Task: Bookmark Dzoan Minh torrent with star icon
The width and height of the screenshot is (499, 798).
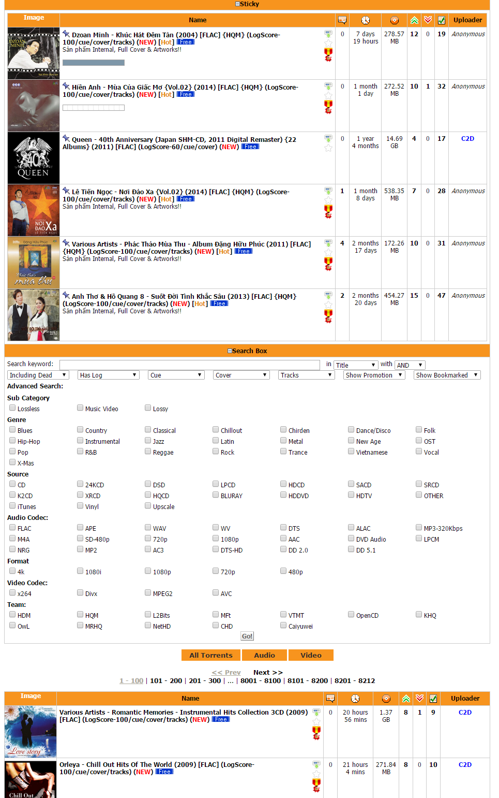Action: click(328, 43)
